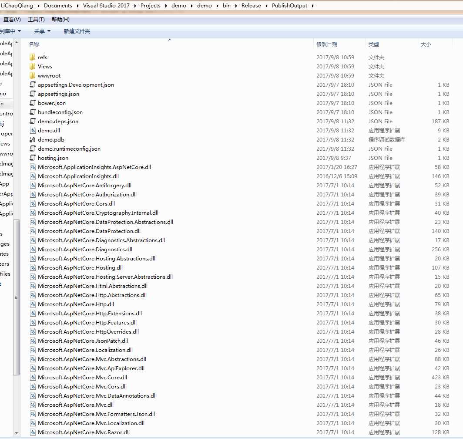Select Microsoft.AspNetCore.Mvc.ApiExplorer.dll file name
The image size is (463, 439).
tap(91, 368)
